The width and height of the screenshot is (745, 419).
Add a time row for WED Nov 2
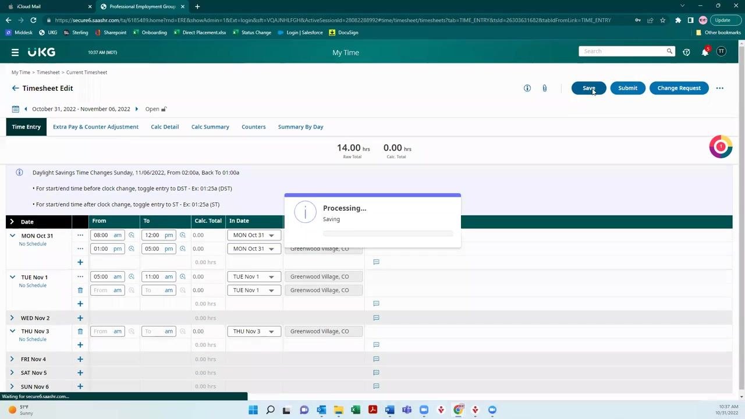click(x=80, y=318)
